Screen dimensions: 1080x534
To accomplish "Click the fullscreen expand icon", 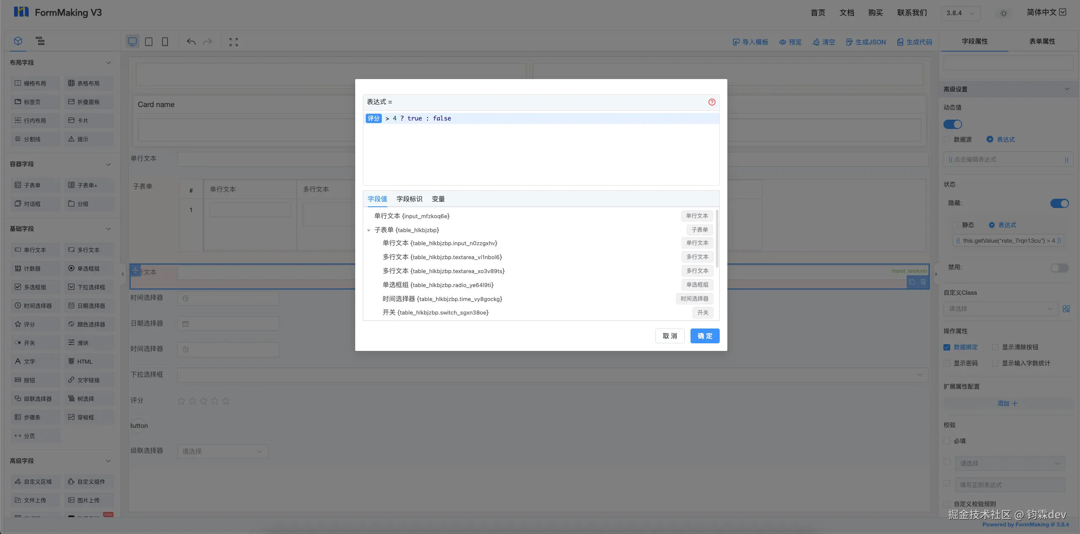I will [233, 42].
